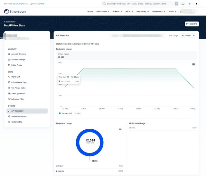Expand the NFTs menu
This screenshot has width=206, height=176.
(129, 12)
